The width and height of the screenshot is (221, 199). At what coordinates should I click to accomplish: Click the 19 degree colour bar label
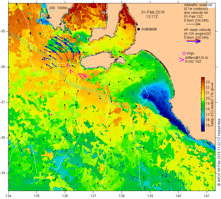click(208, 104)
